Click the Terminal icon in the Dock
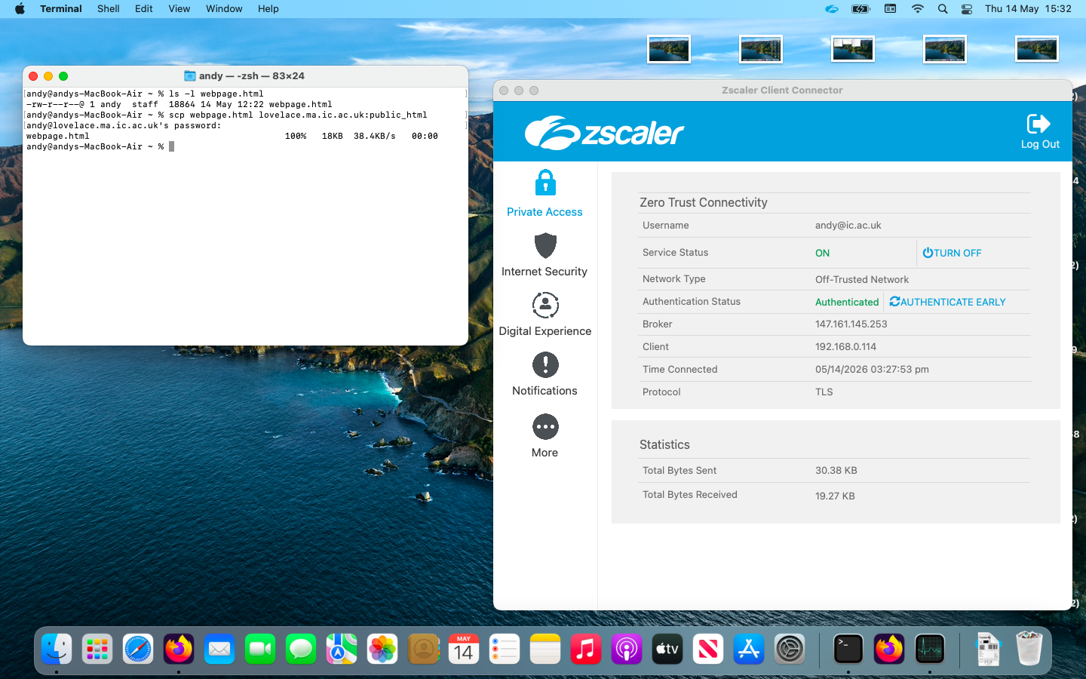This screenshot has width=1086, height=679. [x=848, y=649]
